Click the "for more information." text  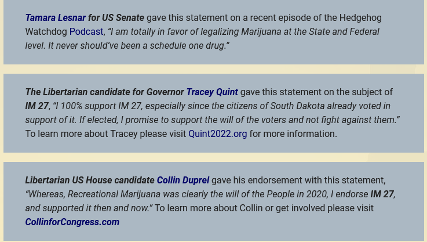point(293,134)
